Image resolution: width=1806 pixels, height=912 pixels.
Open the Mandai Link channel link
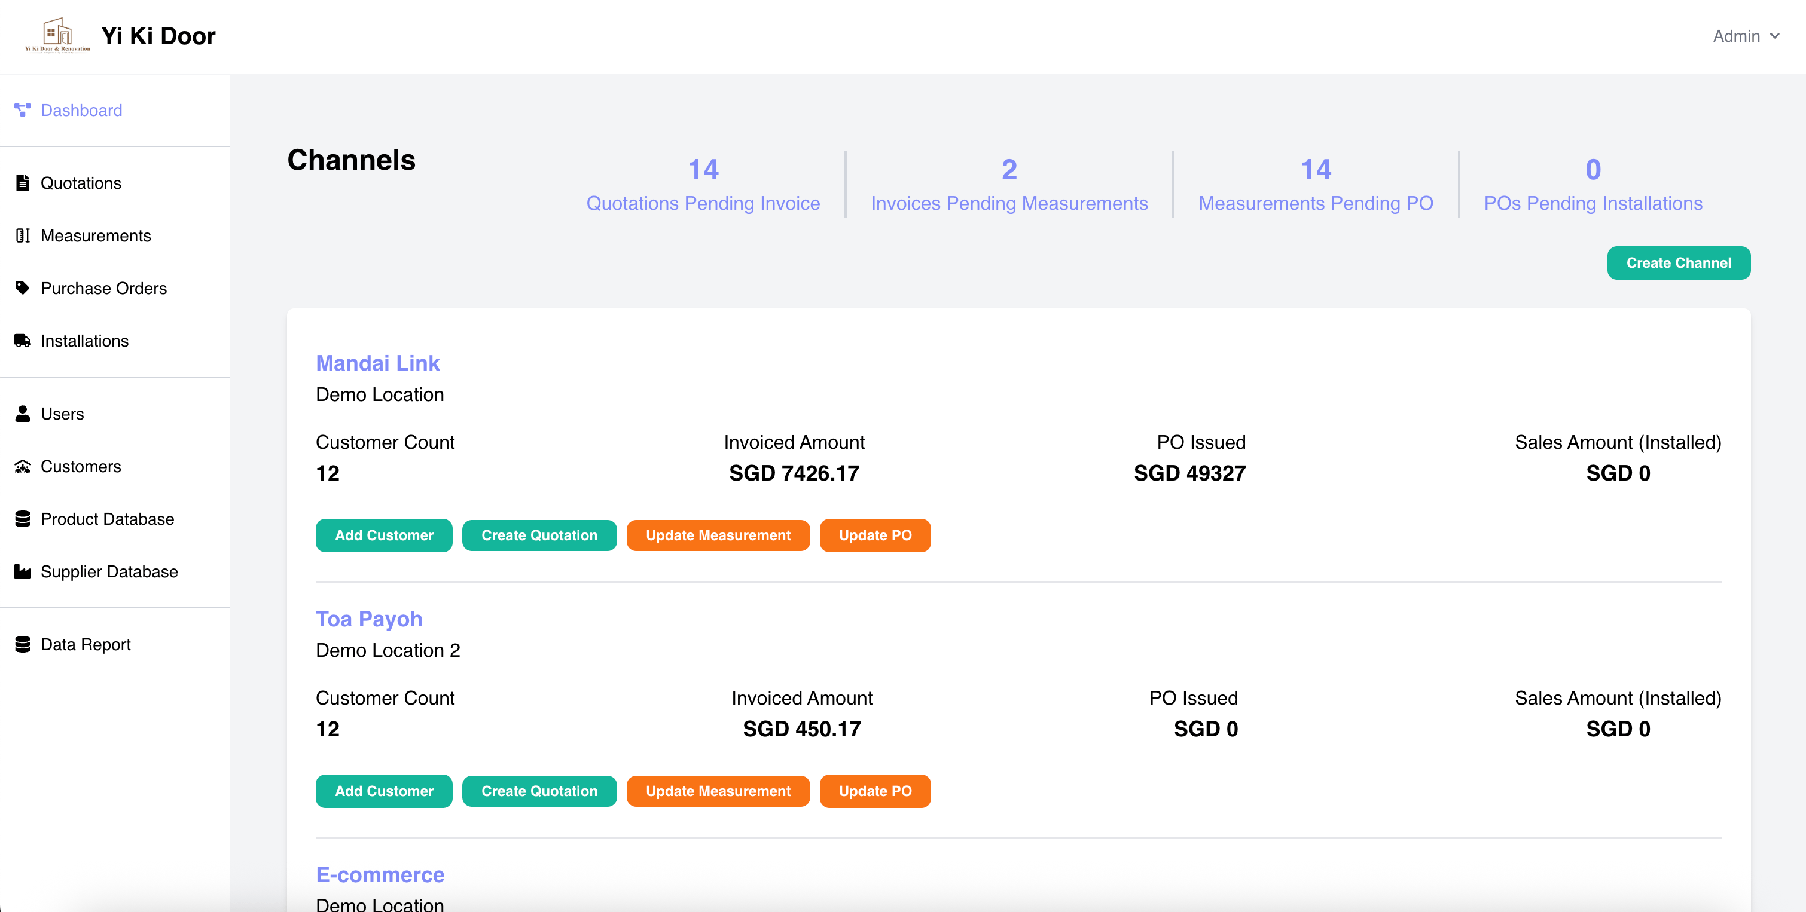tap(377, 362)
